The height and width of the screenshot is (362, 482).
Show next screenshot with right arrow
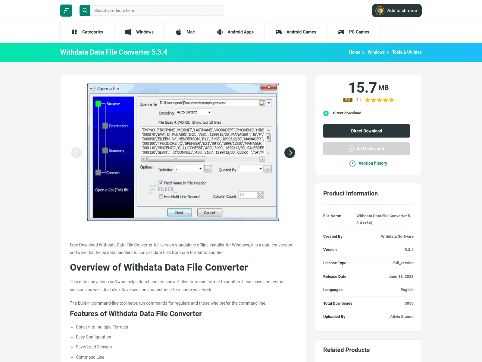tap(290, 153)
